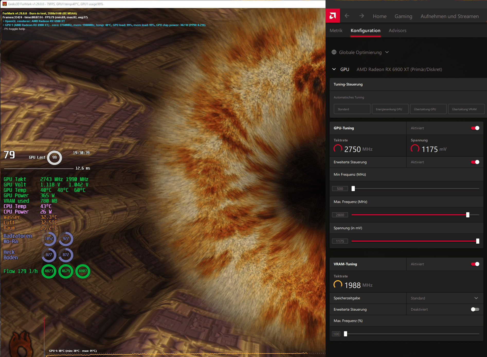Click the clock showing 19:30:39
The image size is (487, 357).
pos(81,153)
